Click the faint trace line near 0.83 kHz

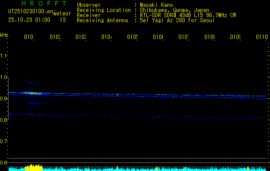click(x=137, y=116)
